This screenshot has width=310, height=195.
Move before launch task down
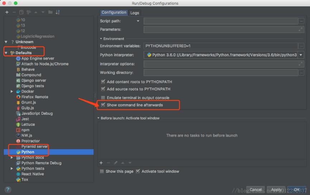tap(130, 163)
